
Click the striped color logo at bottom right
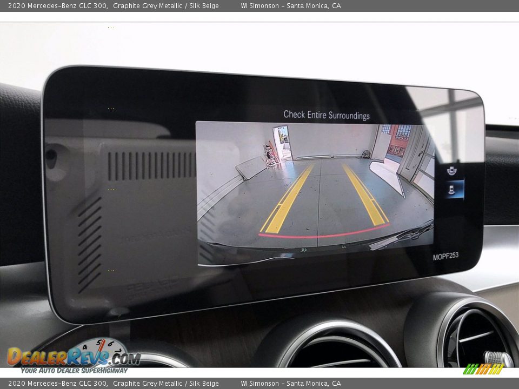[x=483, y=369]
